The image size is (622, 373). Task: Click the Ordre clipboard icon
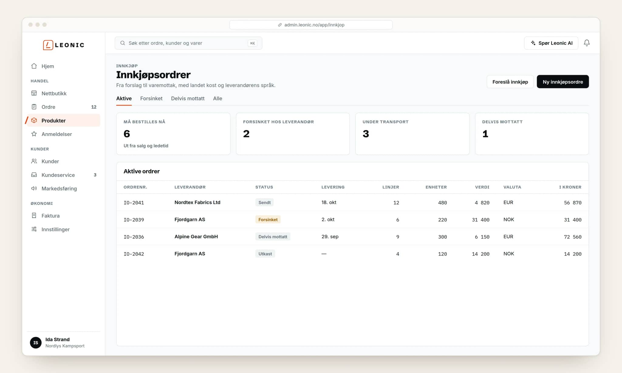point(34,107)
